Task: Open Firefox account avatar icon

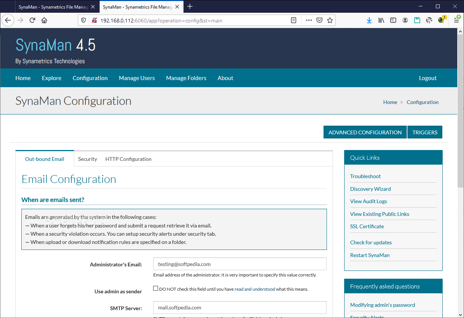Action: [x=405, y=20]
